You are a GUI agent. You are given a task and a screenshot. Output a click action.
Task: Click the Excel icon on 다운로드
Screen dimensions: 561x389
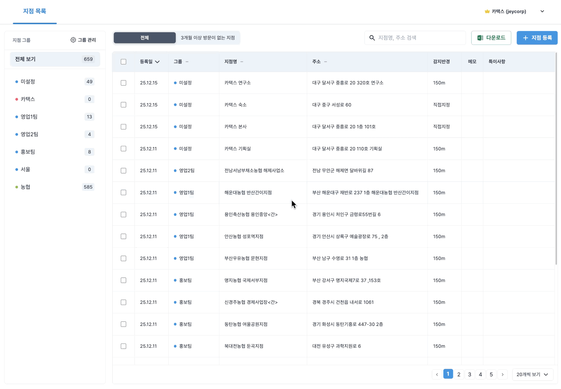point(480,38)
